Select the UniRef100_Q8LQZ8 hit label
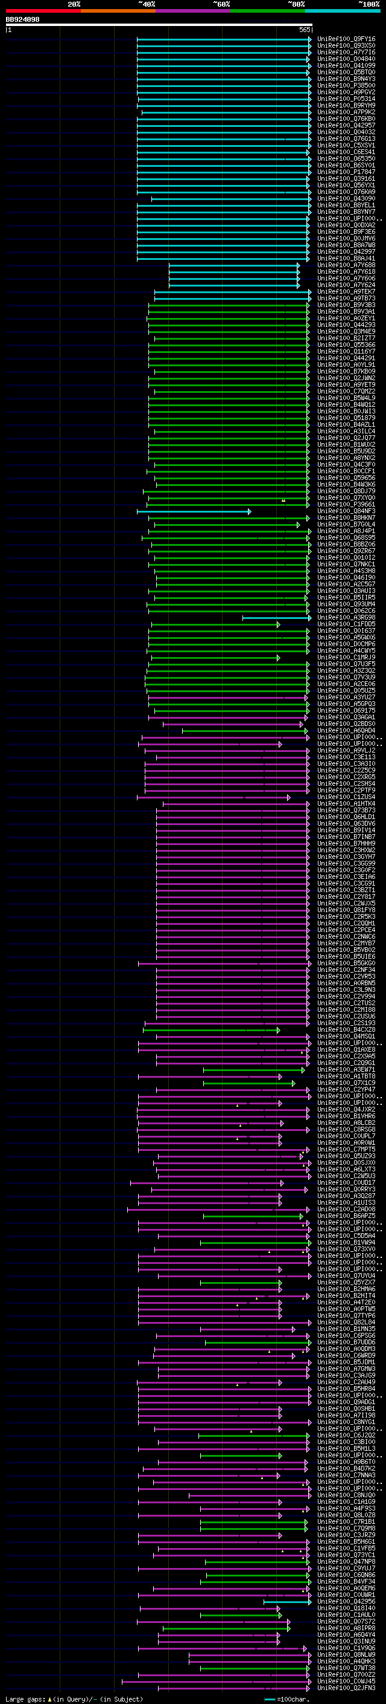The height and width of the screenshot is (1704, 386). (346, 1515)
